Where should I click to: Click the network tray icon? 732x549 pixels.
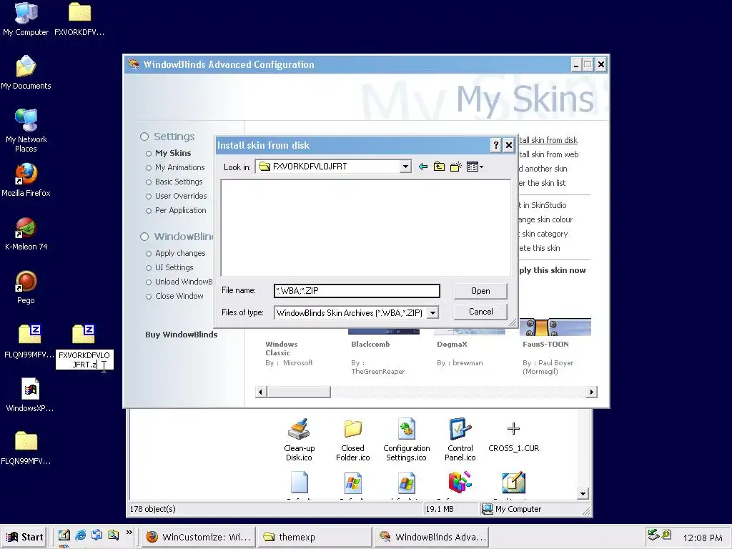click(x=653, y=535)
